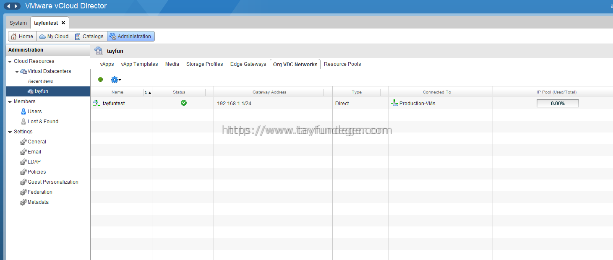Open Metadata settings
The width and height of the screenshot is (613, 260).
(38, 202)
